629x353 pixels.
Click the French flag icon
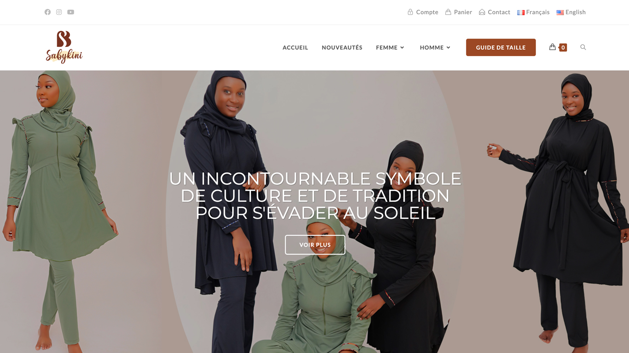[x=521, y=12]
